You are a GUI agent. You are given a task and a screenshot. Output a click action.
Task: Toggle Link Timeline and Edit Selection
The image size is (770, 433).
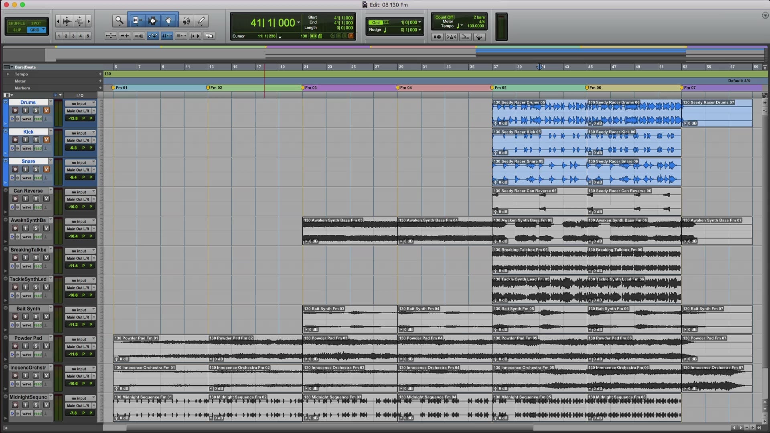pyautogui.click(x=167, y=36)
